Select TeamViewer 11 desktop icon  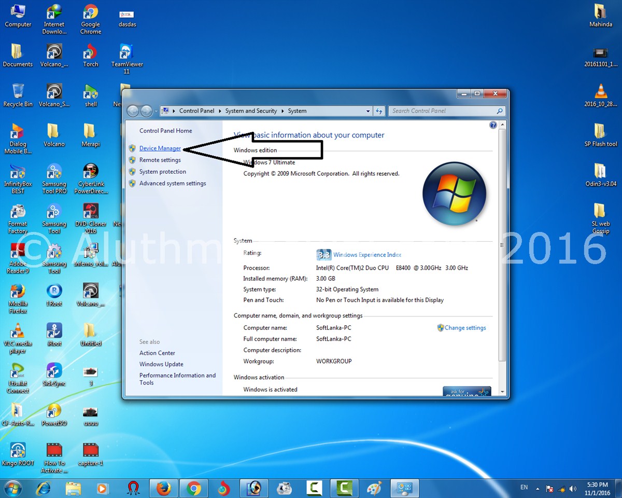tap(127, 59)
